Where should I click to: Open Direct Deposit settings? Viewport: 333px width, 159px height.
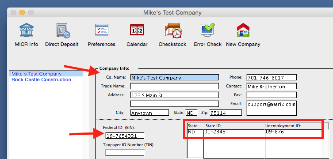(x=62, y=35)
